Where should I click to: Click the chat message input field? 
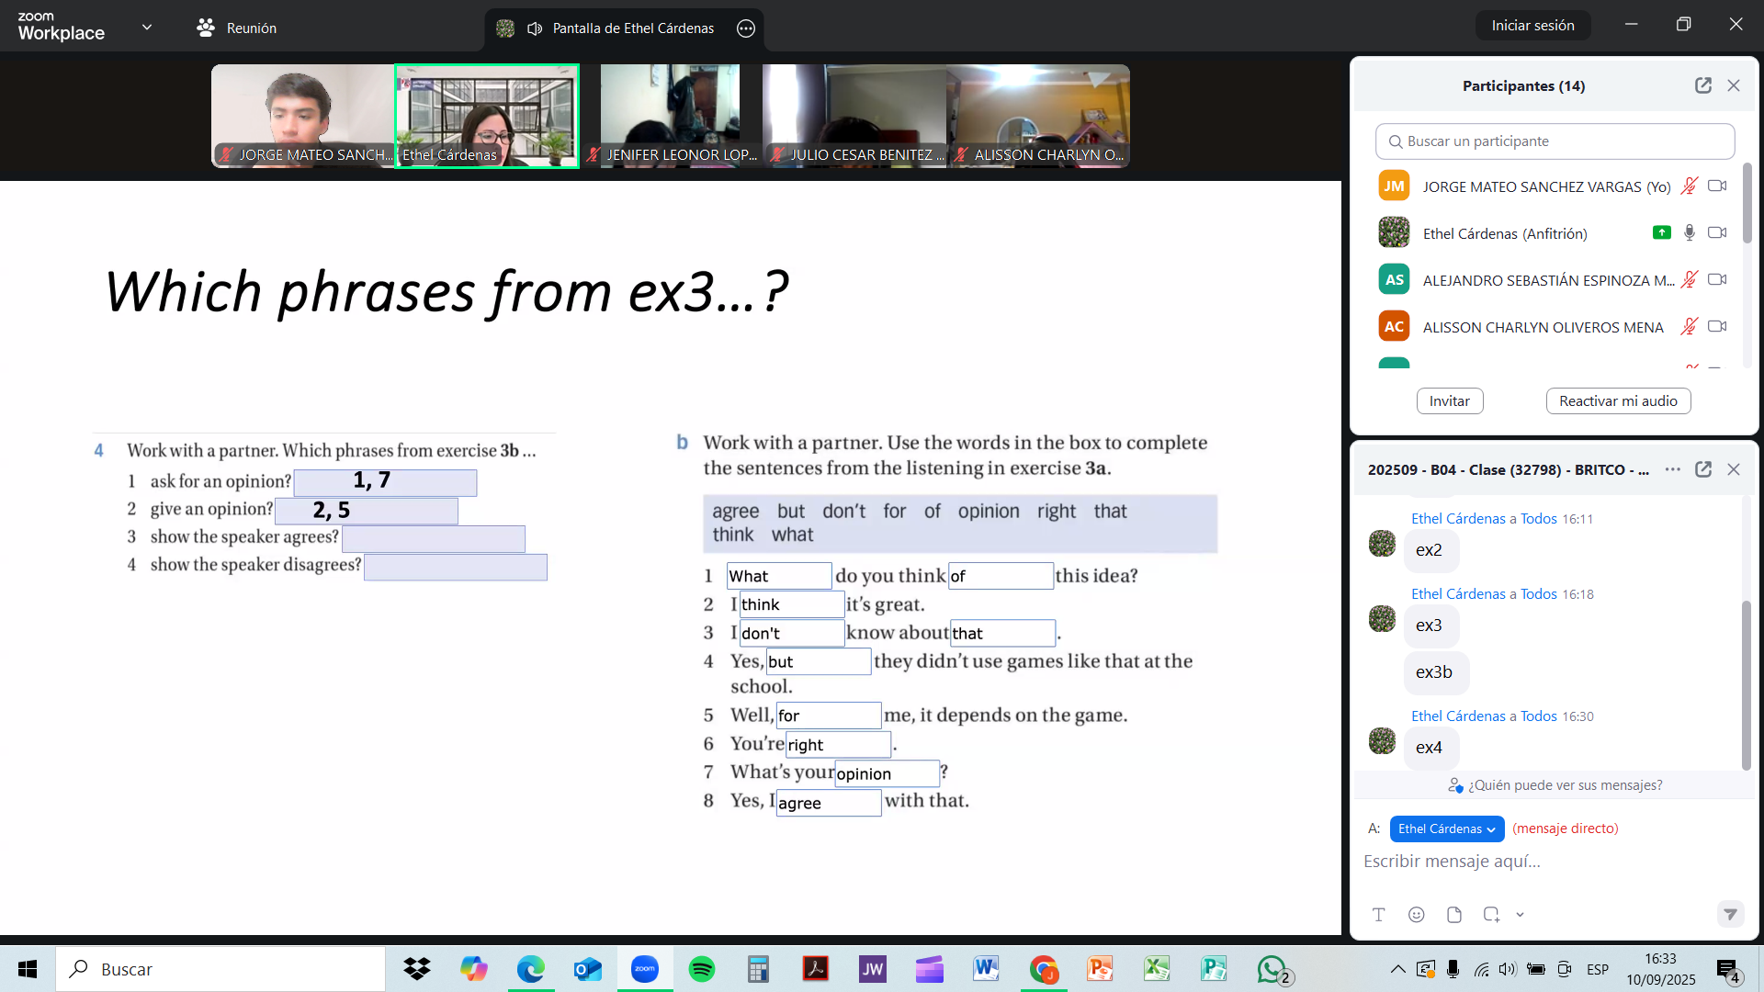click(x=1516, y=862)
